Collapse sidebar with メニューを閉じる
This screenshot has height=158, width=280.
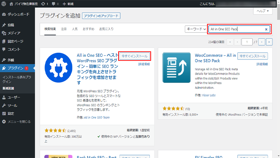point(17,122)
